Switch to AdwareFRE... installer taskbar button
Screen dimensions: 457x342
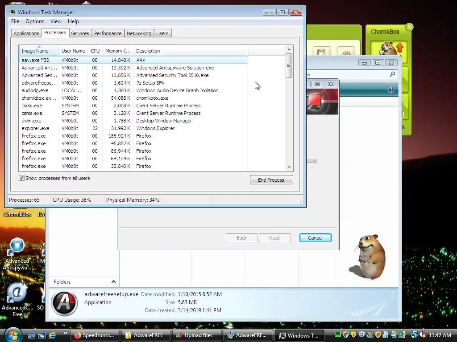click(248, 335)
